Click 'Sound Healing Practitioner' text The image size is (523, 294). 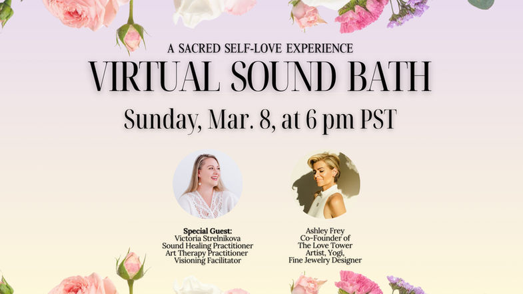tap(207, 245)
